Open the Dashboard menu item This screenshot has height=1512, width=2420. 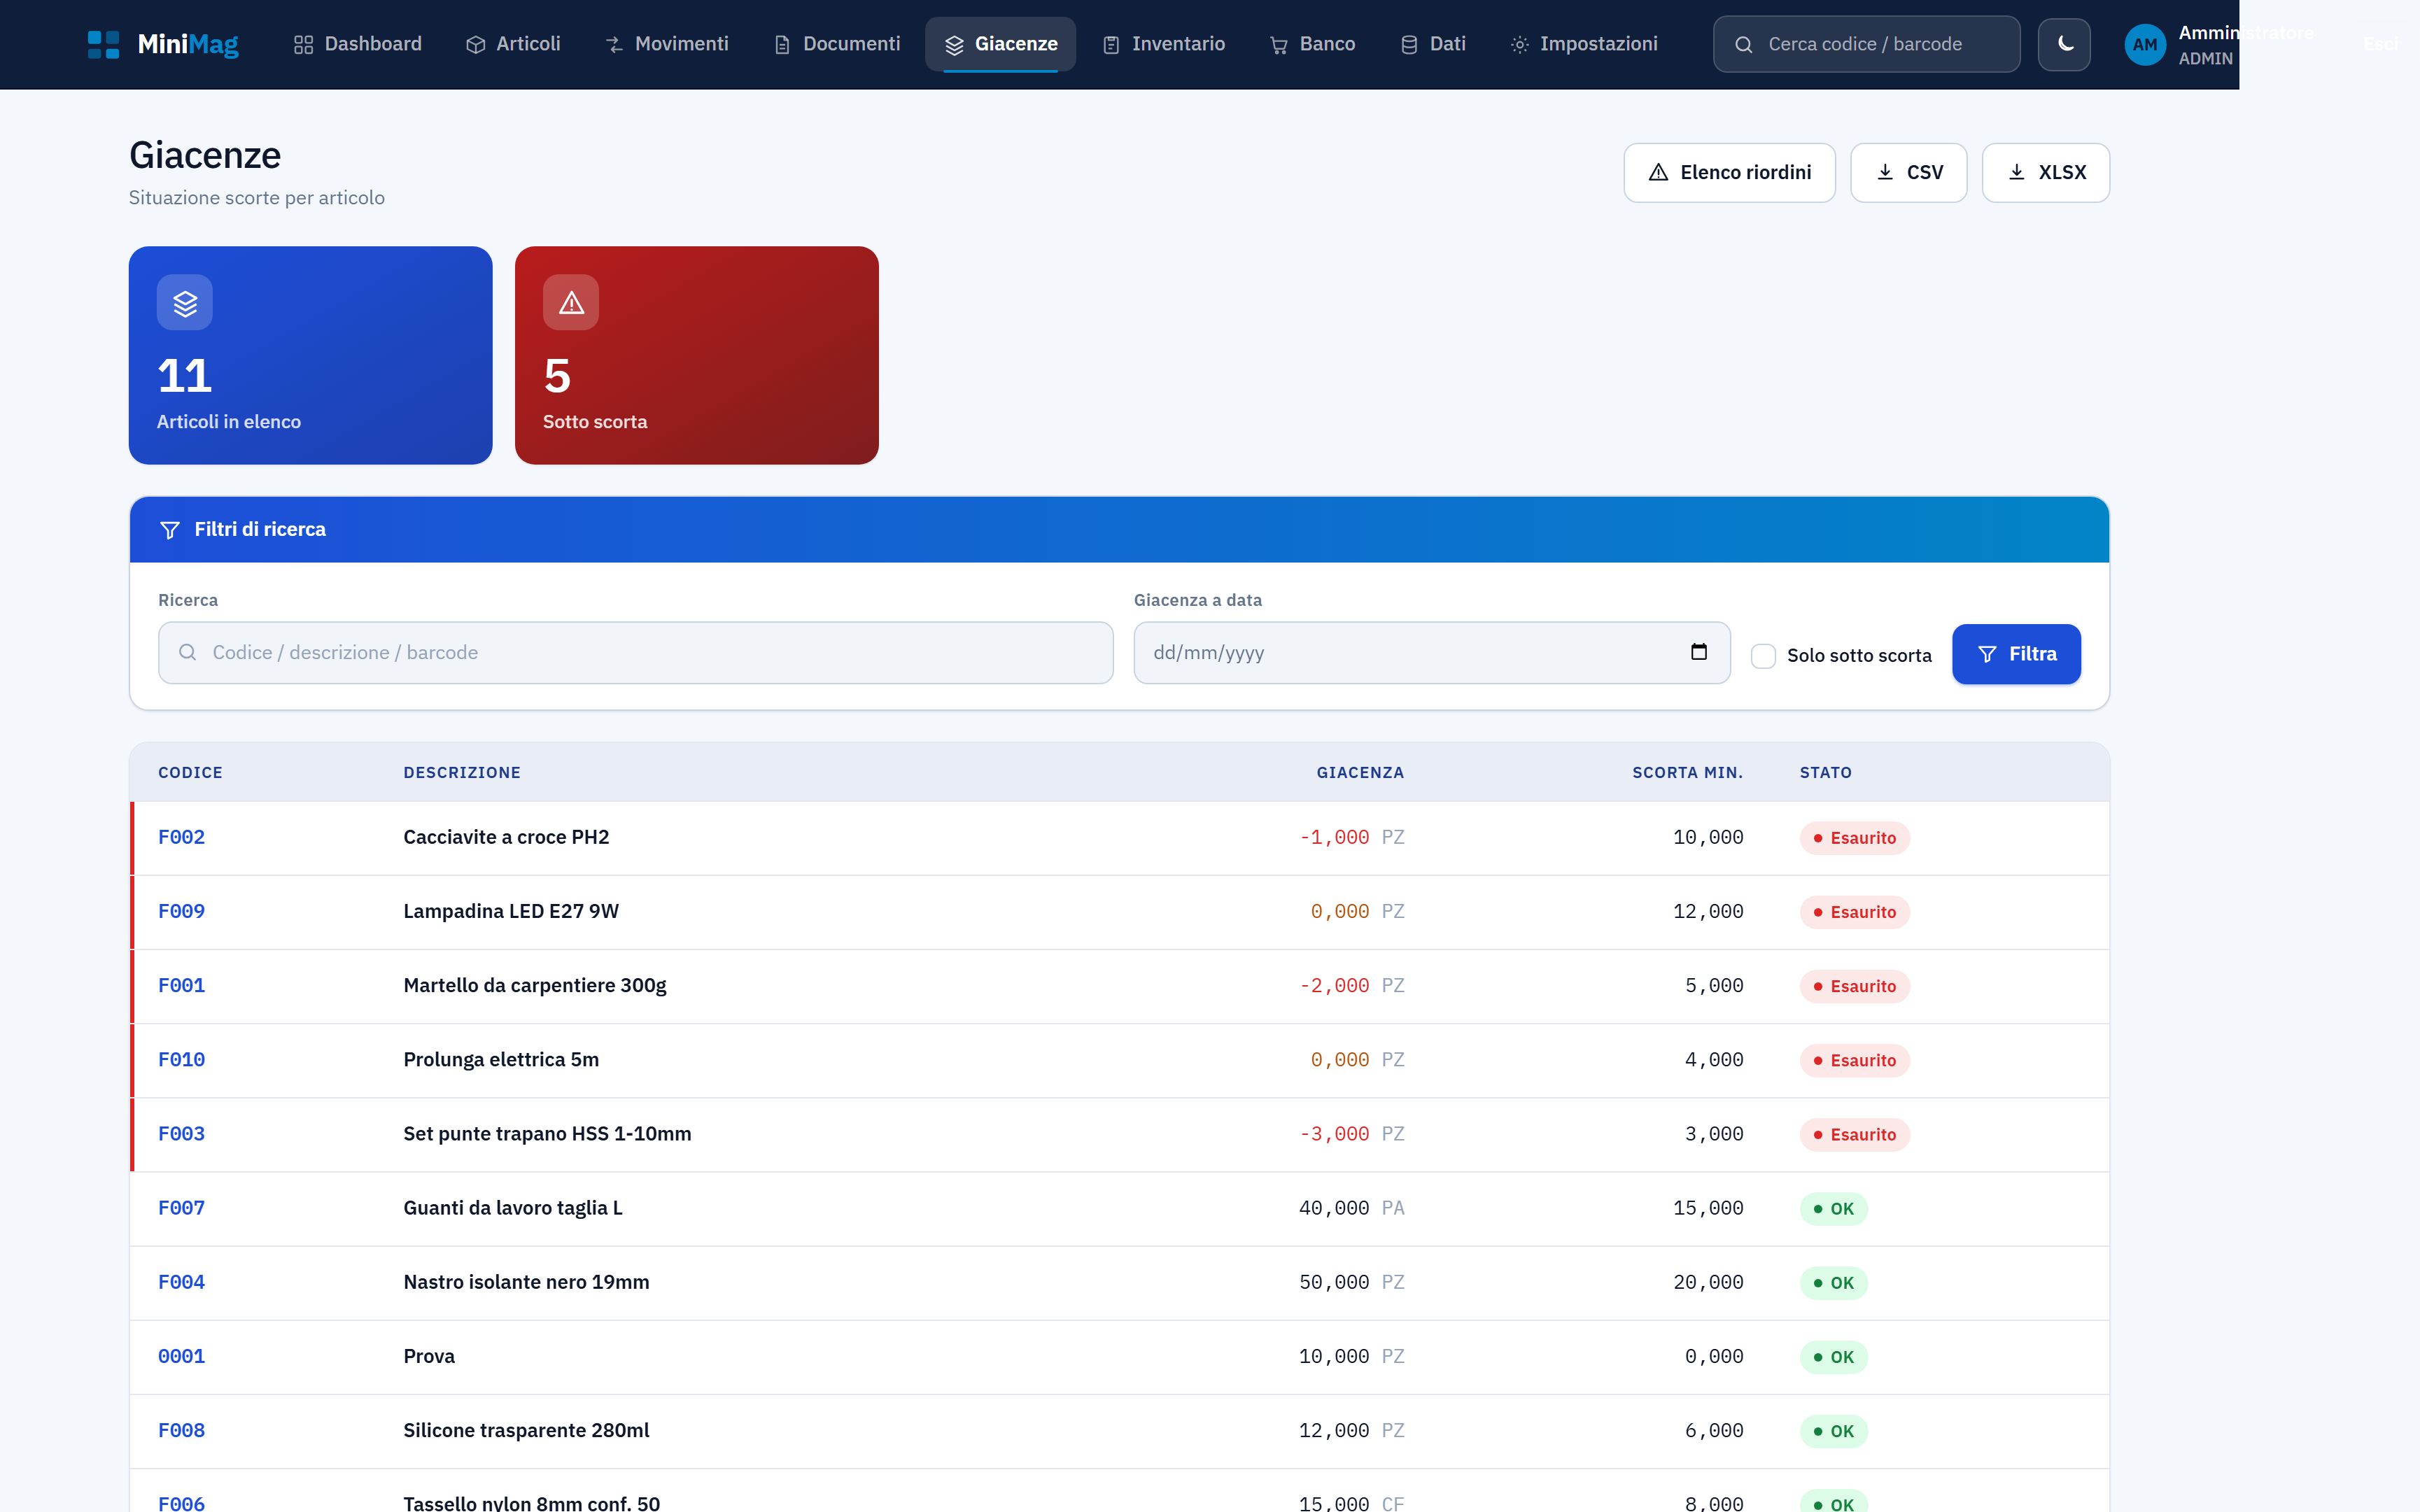click(358, 44)
